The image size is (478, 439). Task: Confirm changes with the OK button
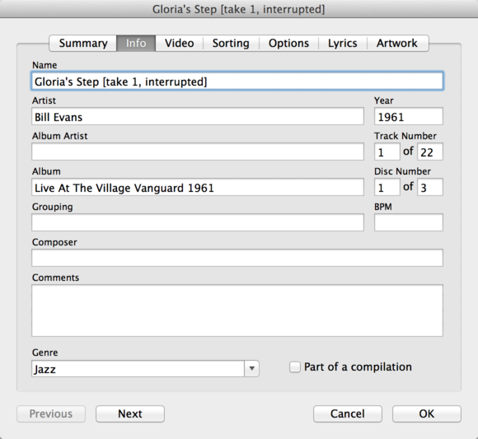coord(426,413)
